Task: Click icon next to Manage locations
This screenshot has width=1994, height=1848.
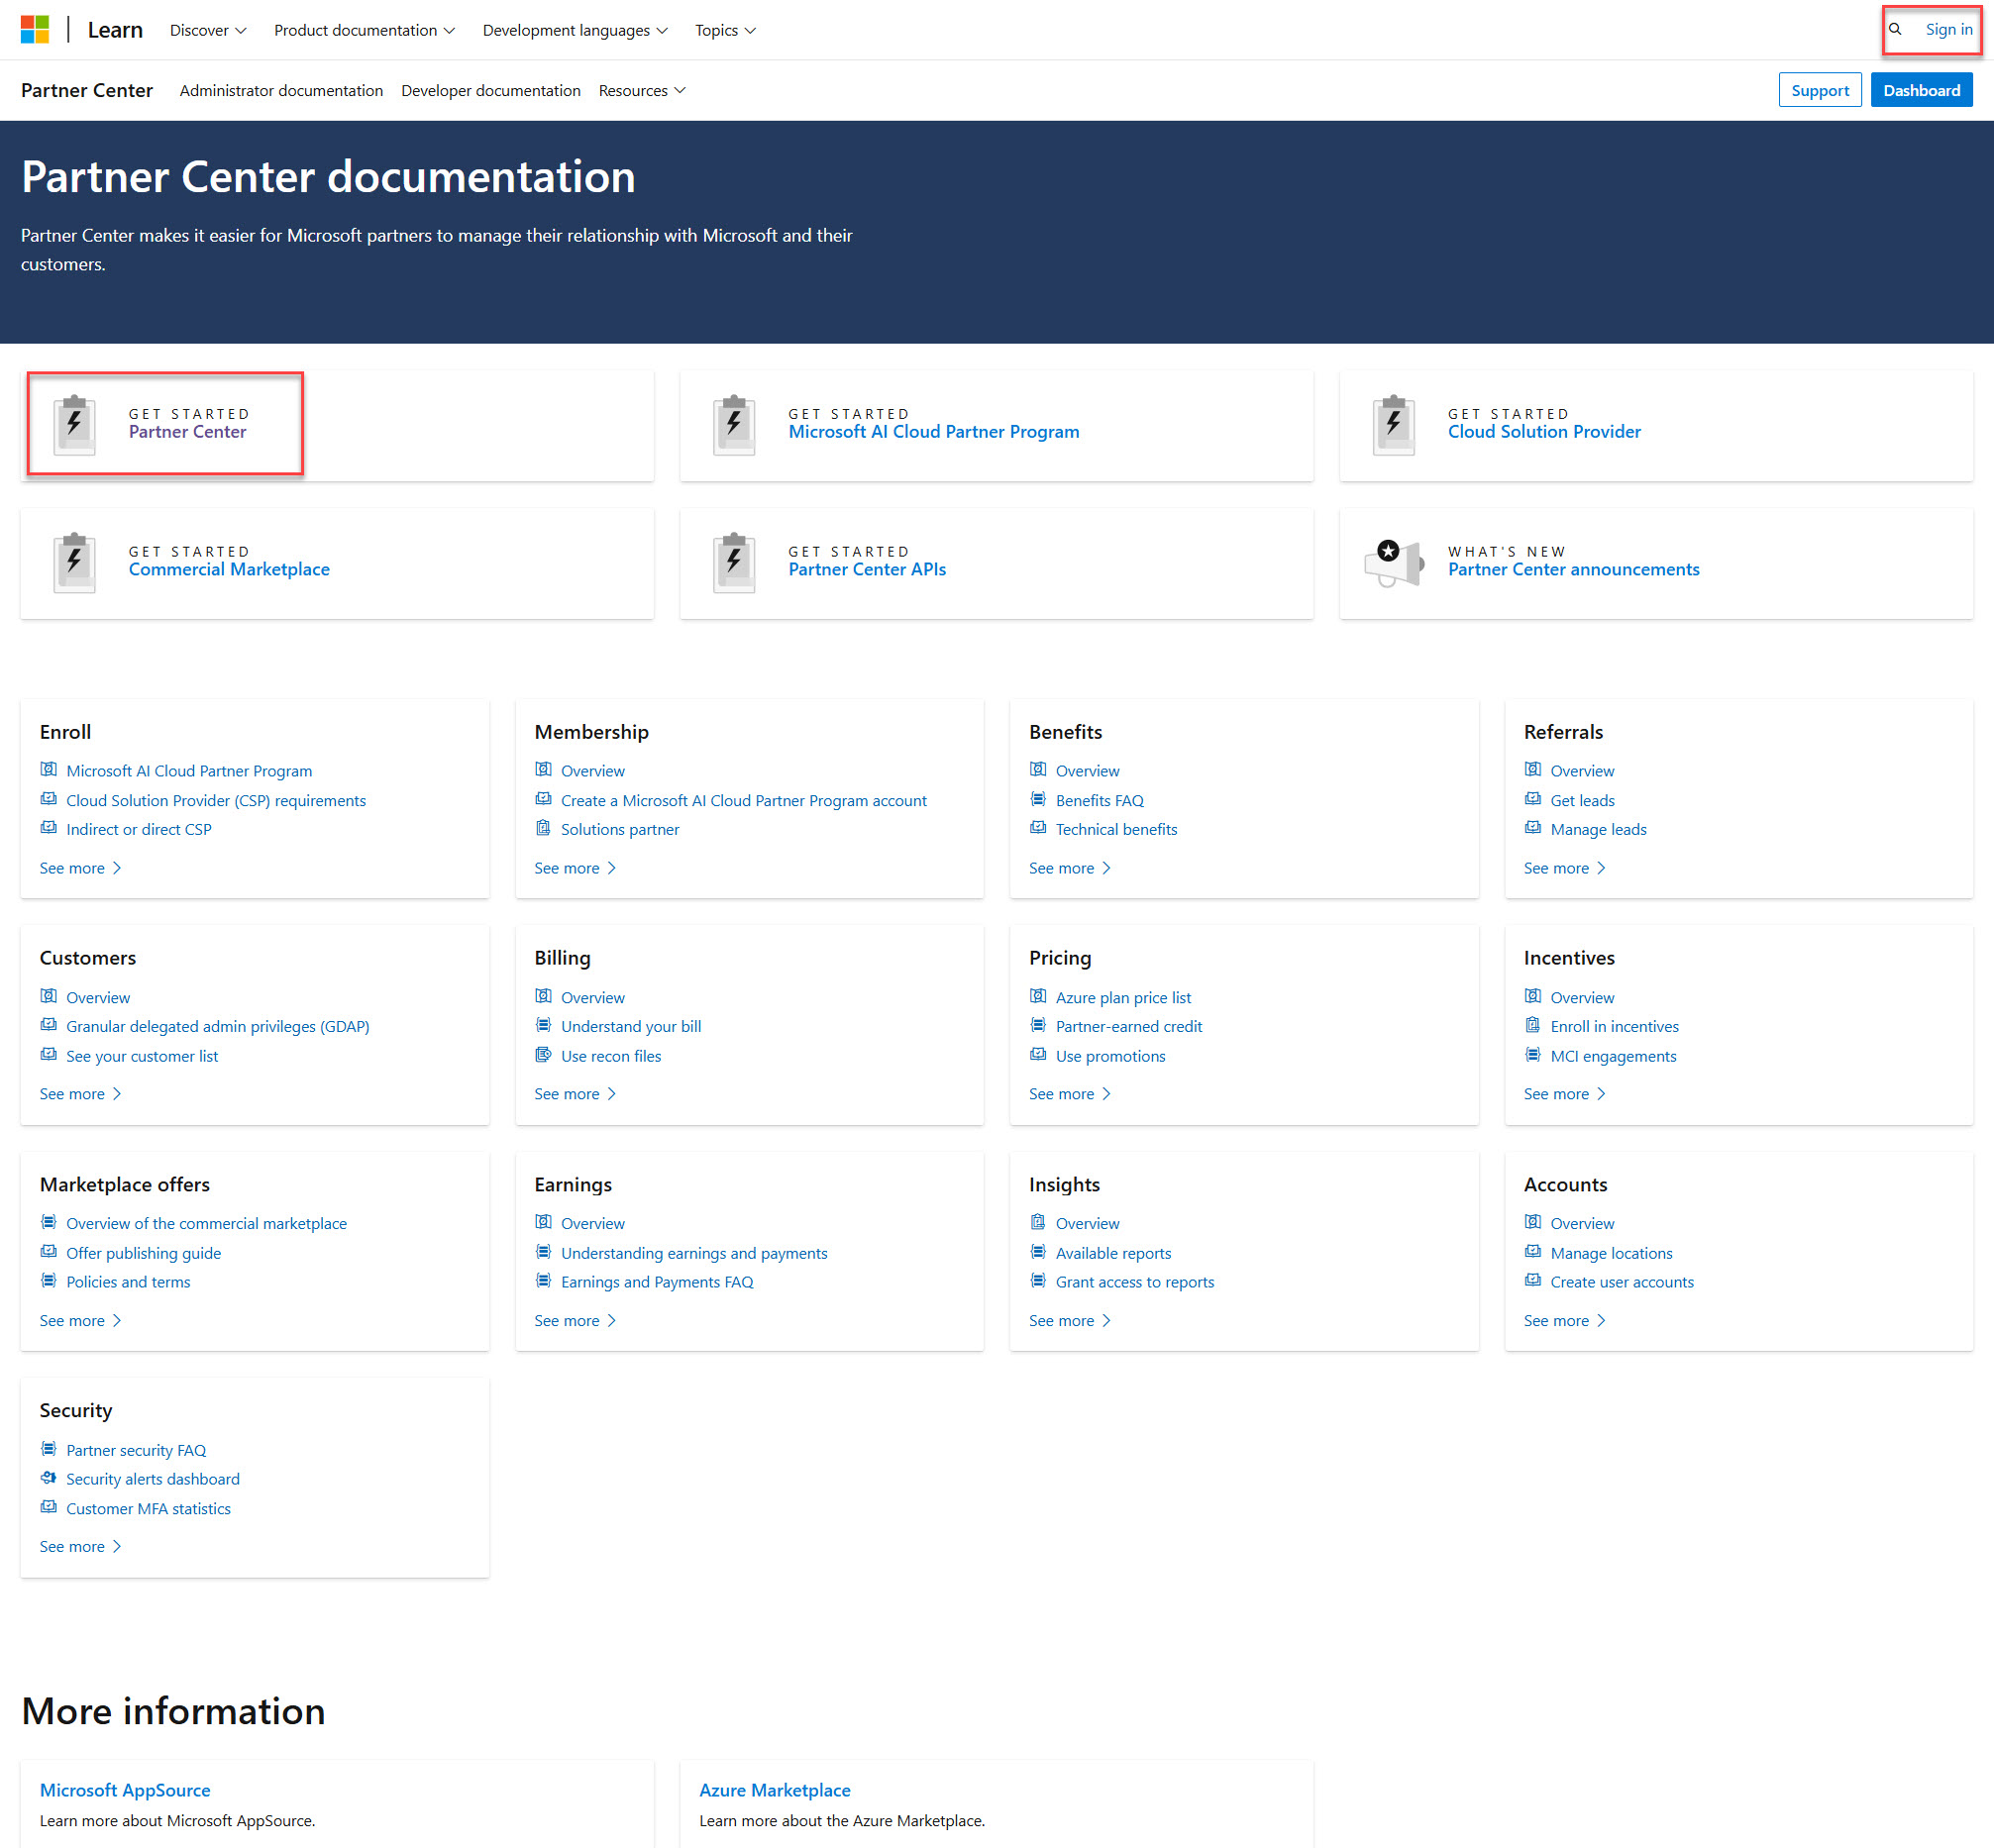Action: pyautogui.click(x=1533, y=1252)
